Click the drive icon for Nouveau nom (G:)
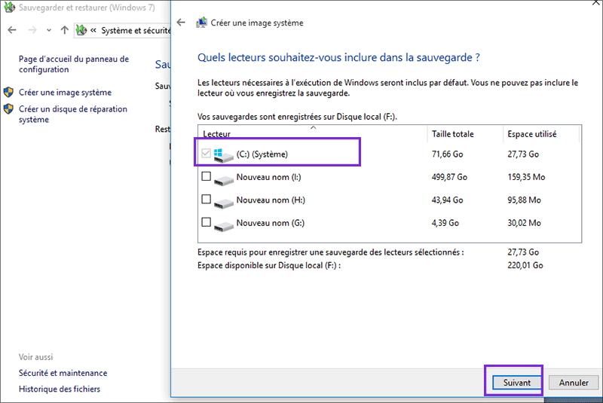 pyautogui.click(x=223, y=223)
